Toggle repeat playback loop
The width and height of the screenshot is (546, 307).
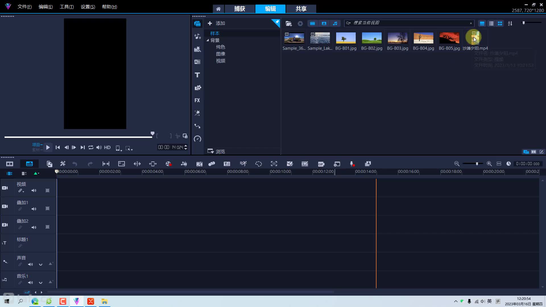click(x=91, y=147)
